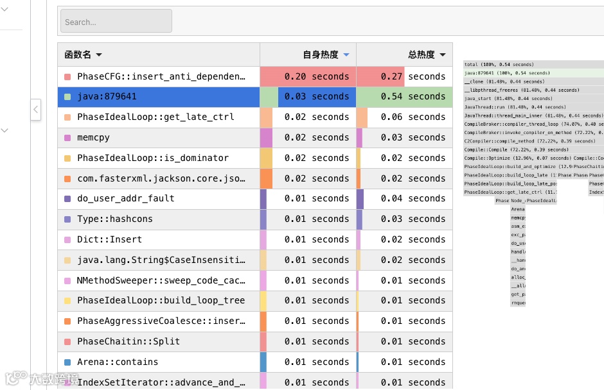Select PhaseIdealLoop::build_loop_tree row

click(255, 301)
